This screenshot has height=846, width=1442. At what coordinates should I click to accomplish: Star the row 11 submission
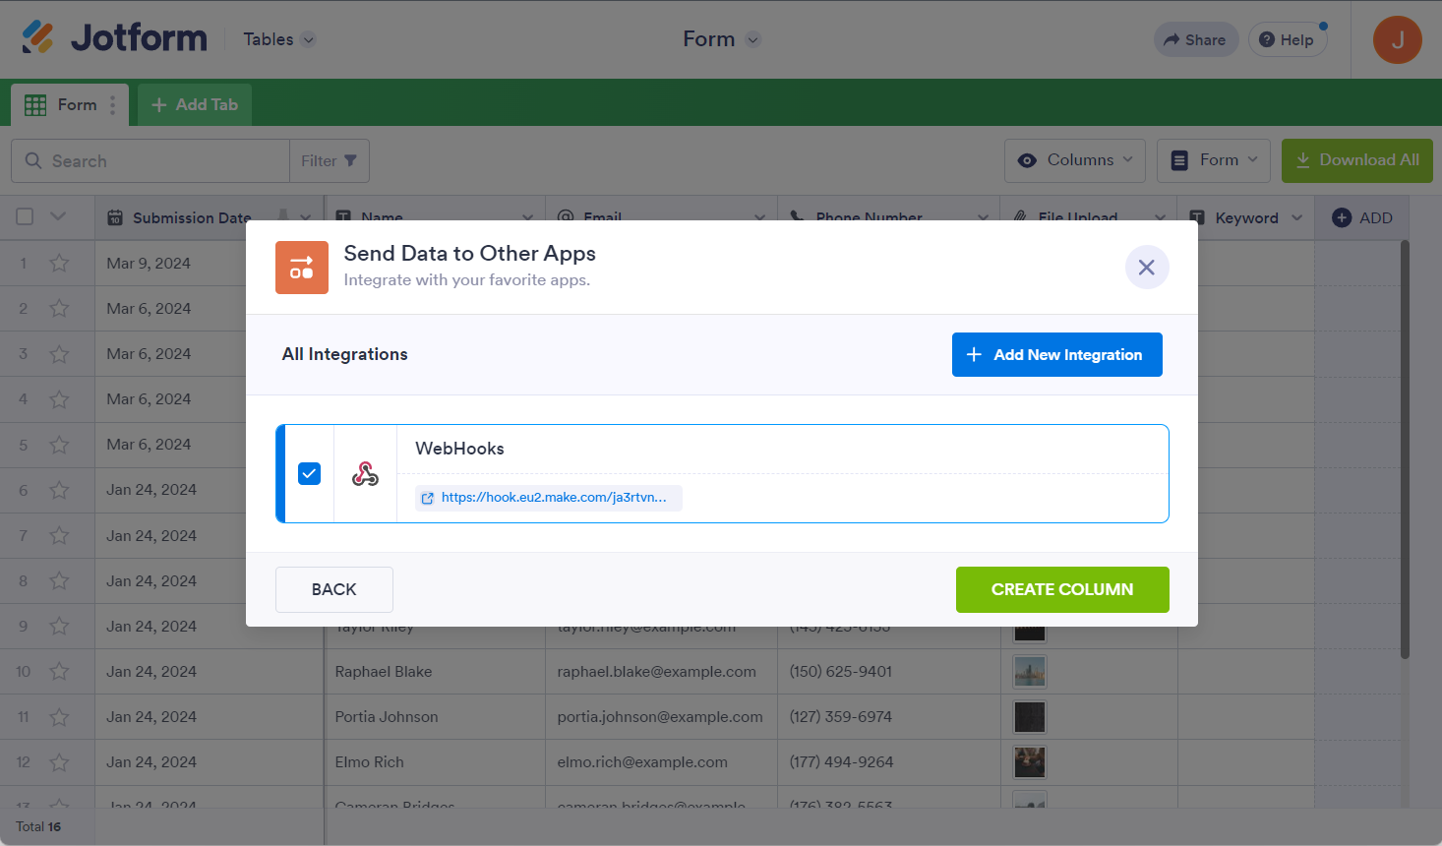[x=59, y=717]
